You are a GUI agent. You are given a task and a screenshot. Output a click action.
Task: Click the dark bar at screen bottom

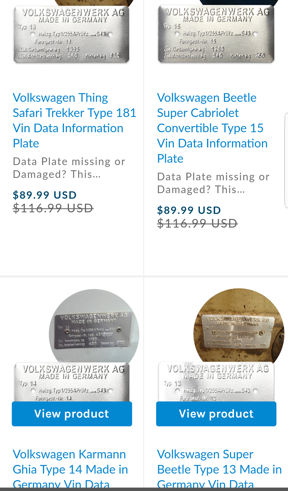(144, 489)
